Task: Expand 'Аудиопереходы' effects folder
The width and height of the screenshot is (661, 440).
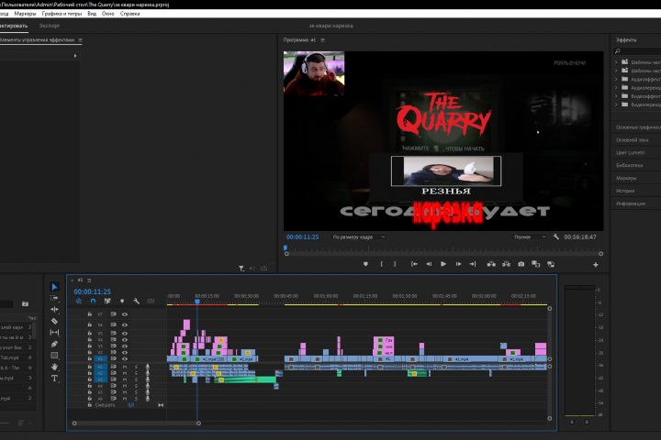Action: pos(616,88)
